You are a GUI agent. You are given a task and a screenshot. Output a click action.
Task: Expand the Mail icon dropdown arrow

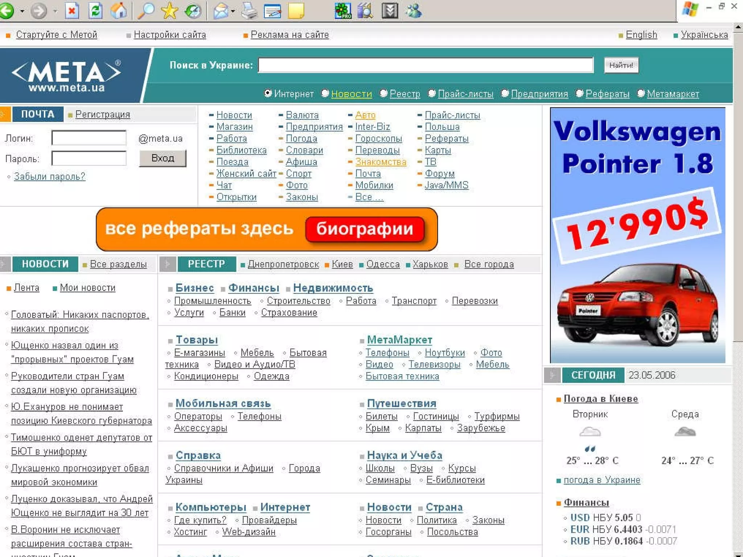tap(233, 11)
